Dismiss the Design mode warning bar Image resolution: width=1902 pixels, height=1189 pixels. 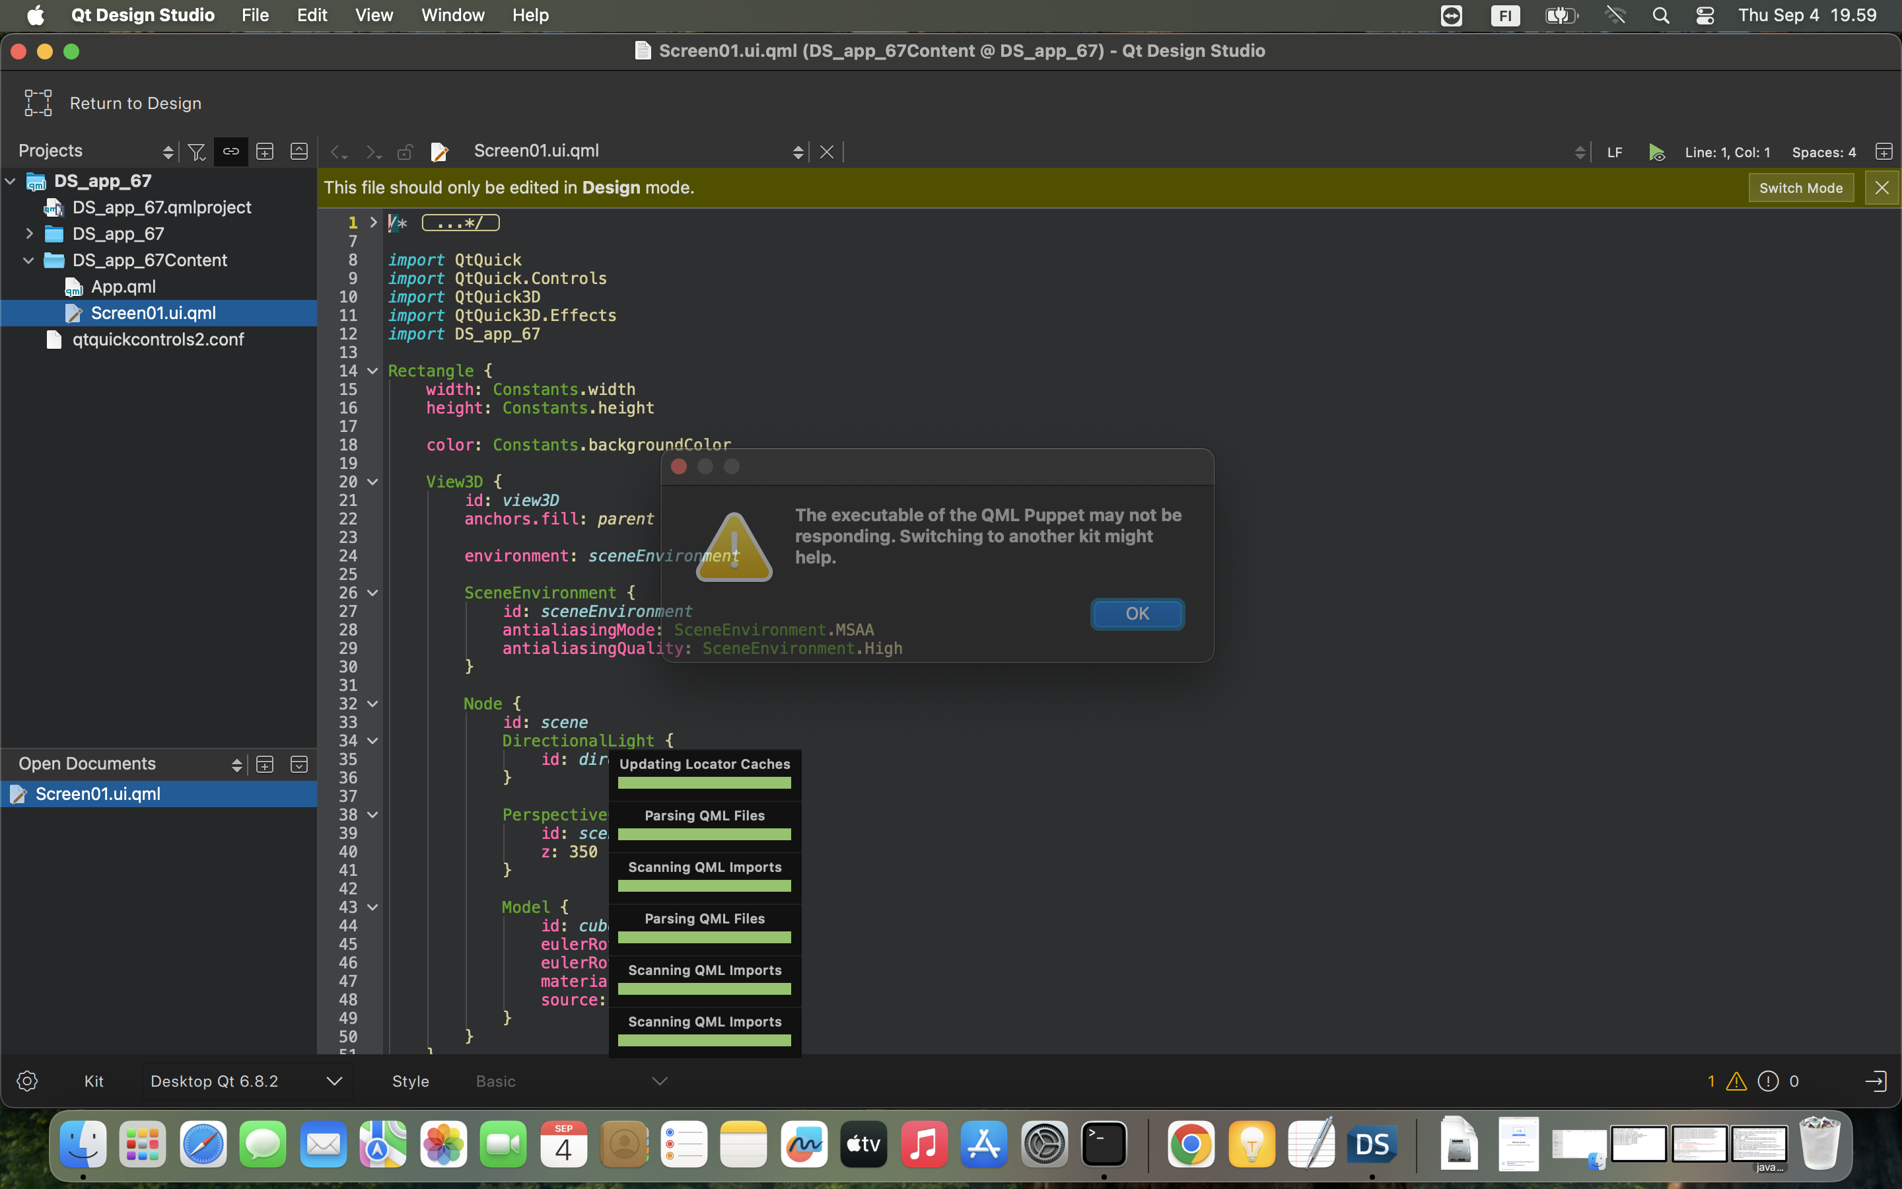pos(1882,188)
